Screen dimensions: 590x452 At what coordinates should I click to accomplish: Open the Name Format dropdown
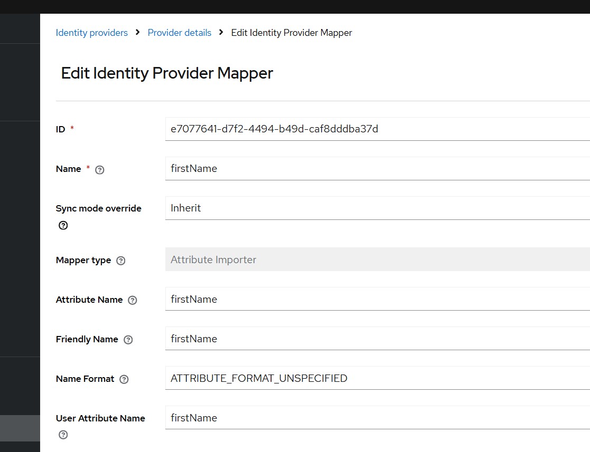pos(370,378)
